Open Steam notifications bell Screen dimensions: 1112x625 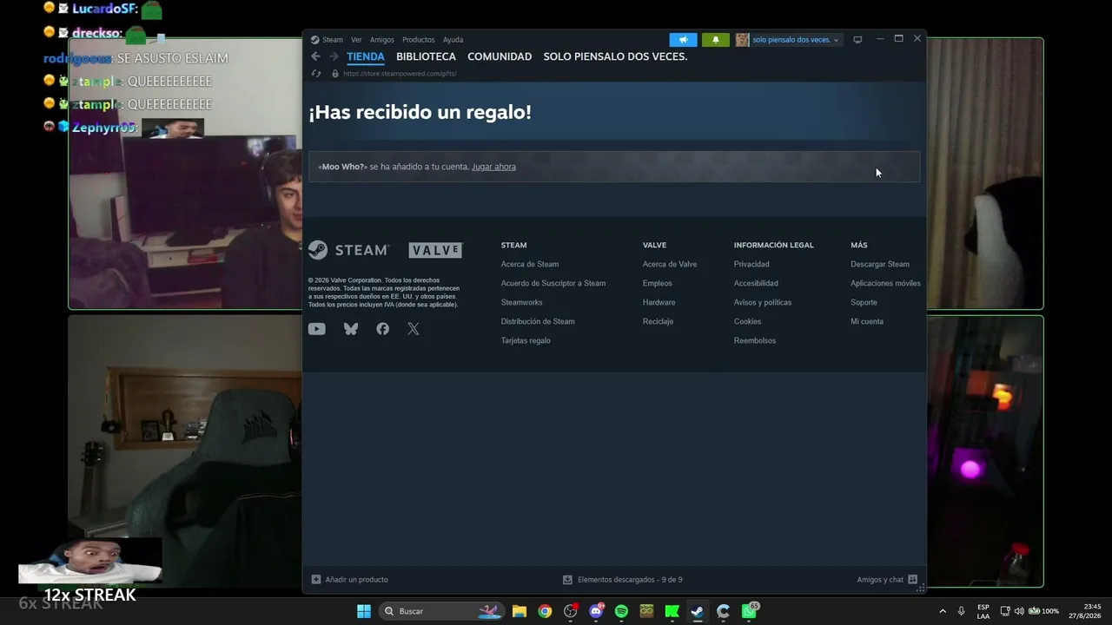click(x=715, y=40)
